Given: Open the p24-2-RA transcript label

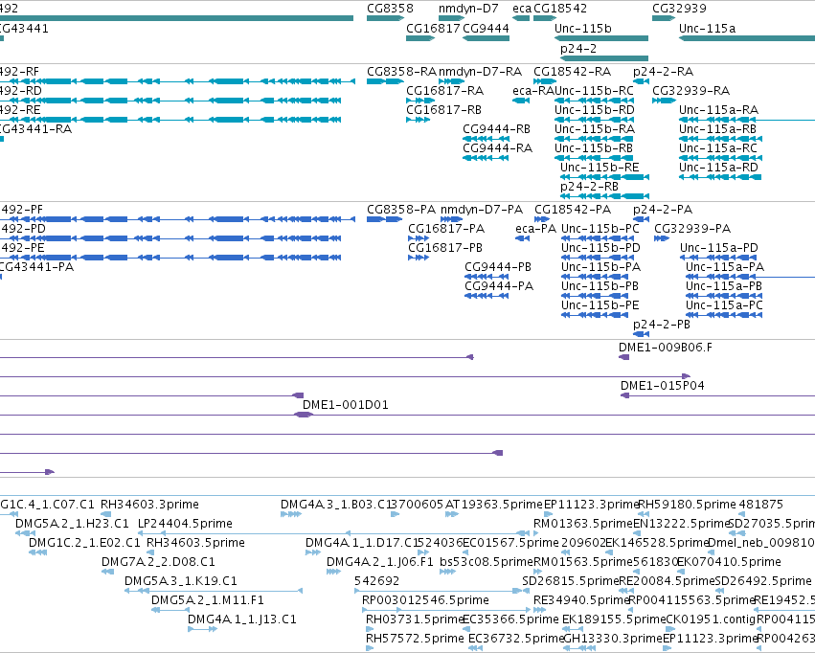Looking at the screenshot, I should click(x=663, y=71).
